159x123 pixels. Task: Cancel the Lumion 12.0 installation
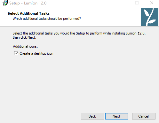point(144,116)
